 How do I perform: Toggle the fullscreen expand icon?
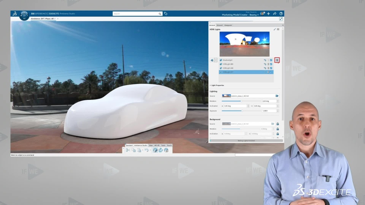[281, 19]
